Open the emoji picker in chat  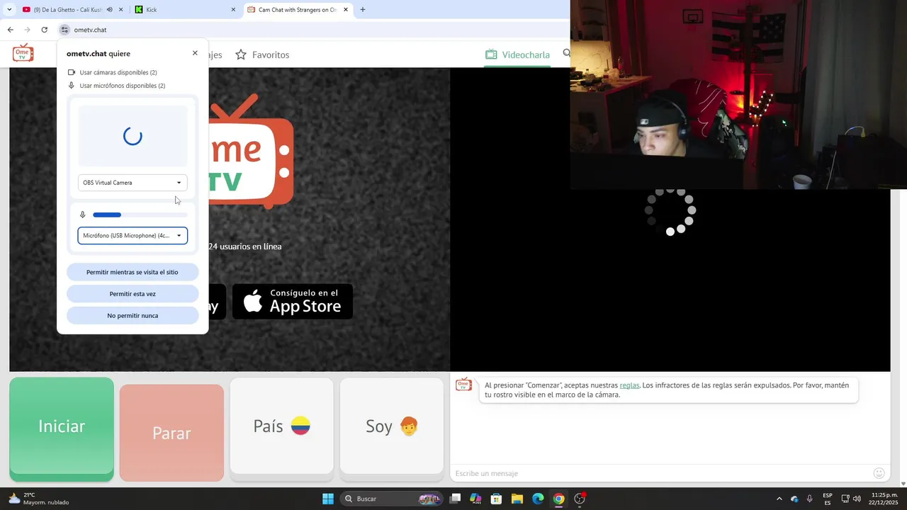(x=879, y=473)
